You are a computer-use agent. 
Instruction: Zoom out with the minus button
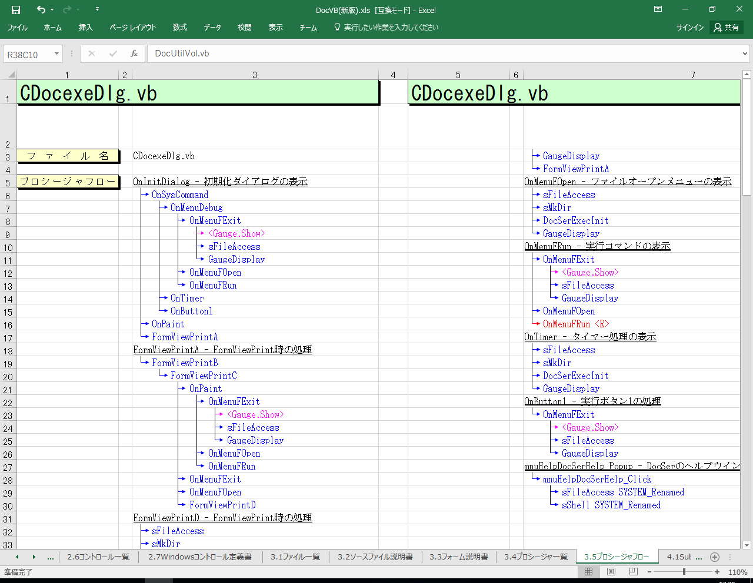649,572
